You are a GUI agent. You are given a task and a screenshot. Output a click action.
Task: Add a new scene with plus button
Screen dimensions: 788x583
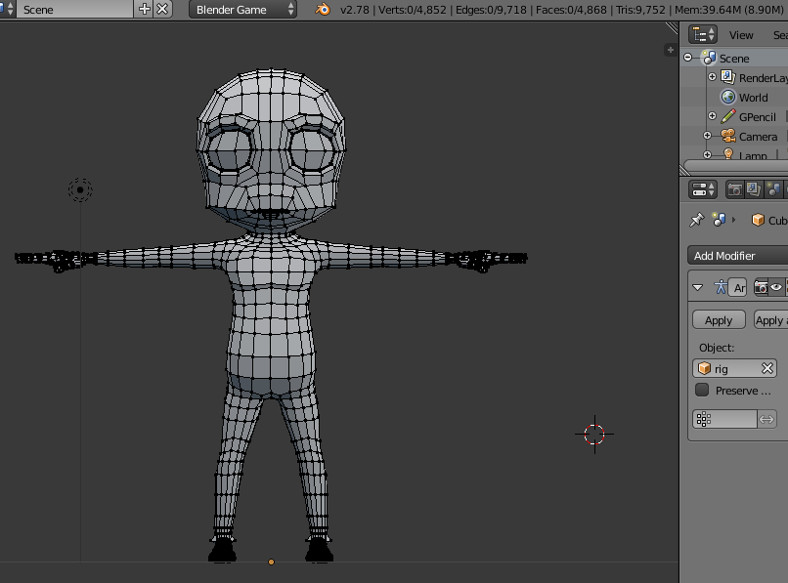(145, 9)
